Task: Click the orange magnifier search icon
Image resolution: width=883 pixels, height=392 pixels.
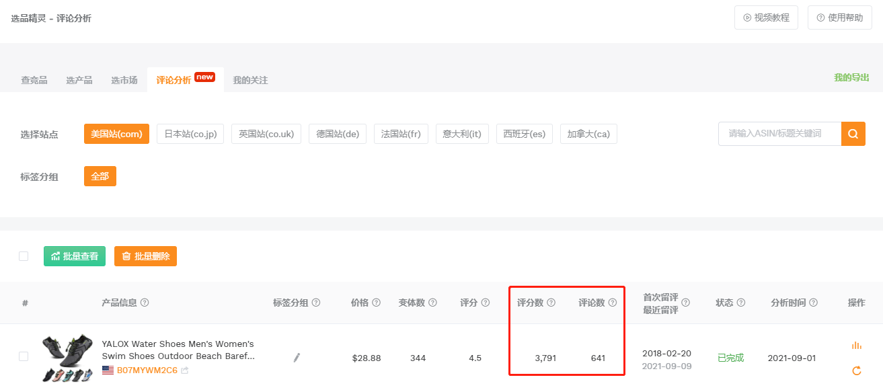Action: point(853,134)
